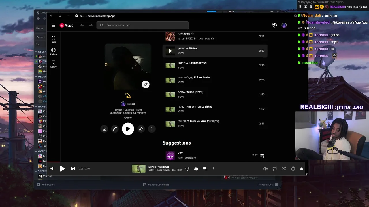Click the now-playing Minivan thumbnail
Image resolution: width=369 pixels, height=207 pixels.
[139, 169]
